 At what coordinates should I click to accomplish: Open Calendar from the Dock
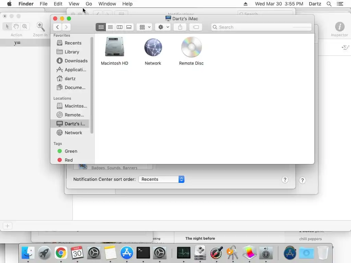coord(77,253)
